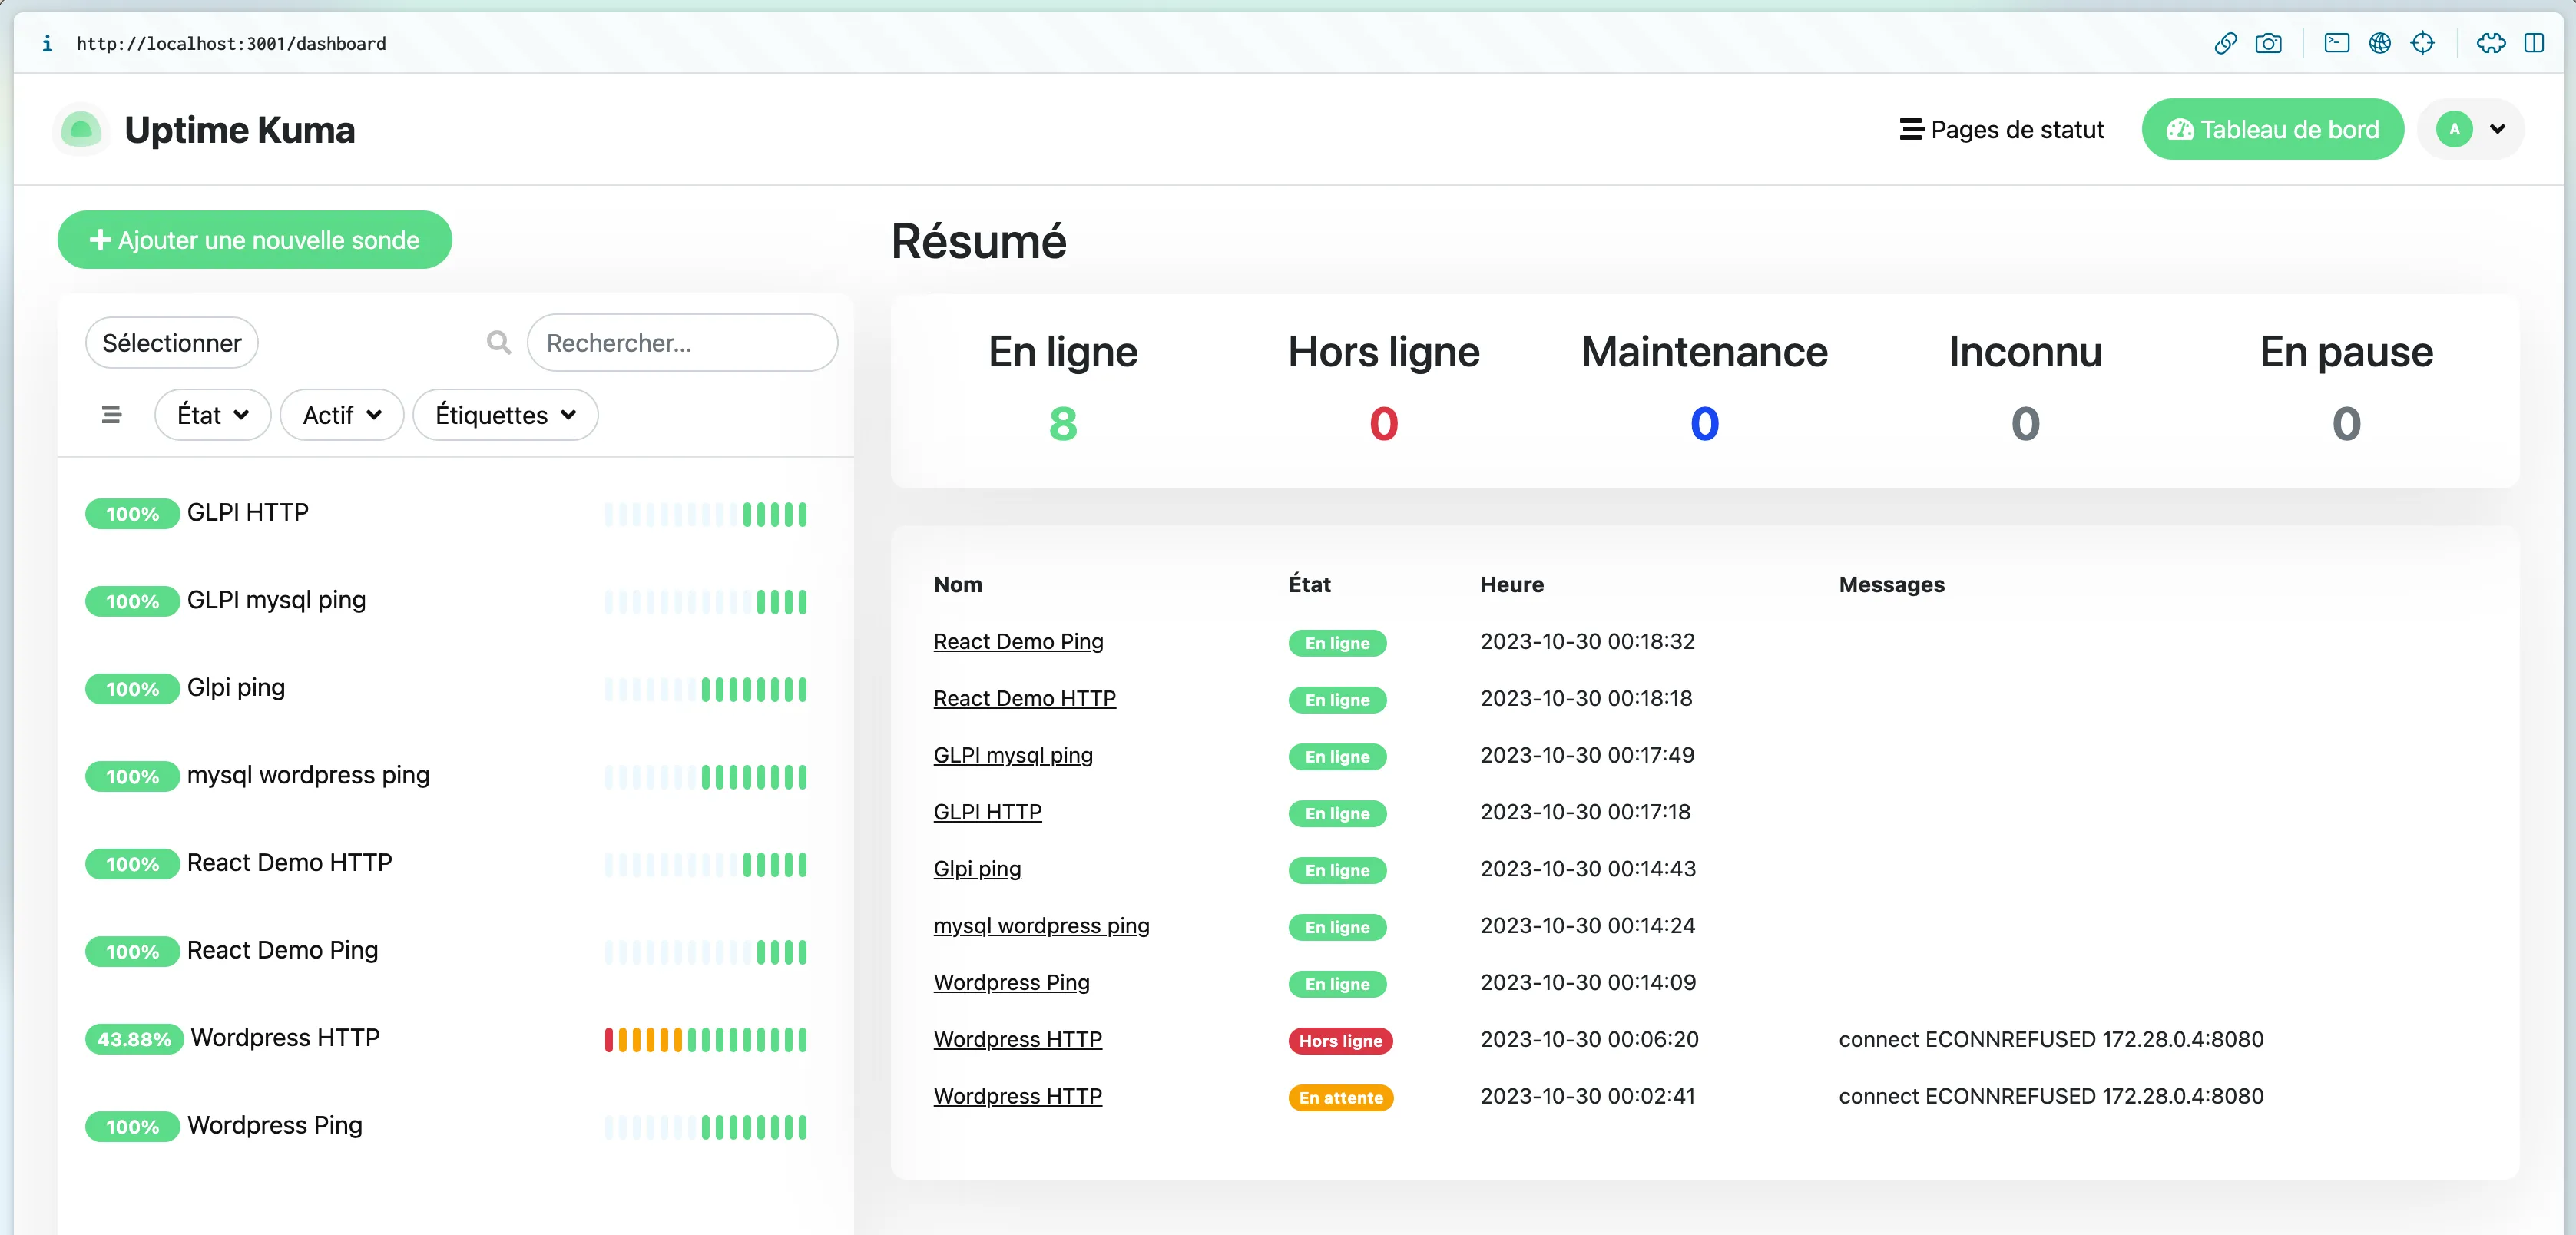This screenshot has height=1235, width=2576.
Task: Open the État filter dropdown
Action: (x=212, y=415)
